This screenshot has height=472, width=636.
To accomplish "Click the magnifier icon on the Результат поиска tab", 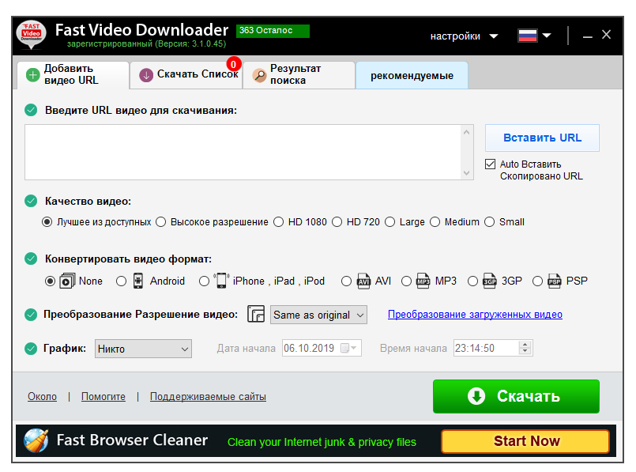I will (259, 75).
